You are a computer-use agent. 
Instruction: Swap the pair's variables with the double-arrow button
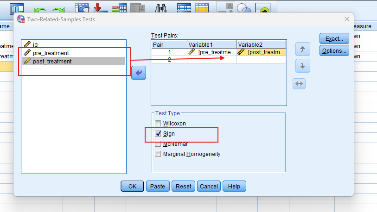[x=299, y=84]
